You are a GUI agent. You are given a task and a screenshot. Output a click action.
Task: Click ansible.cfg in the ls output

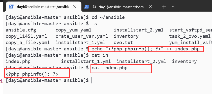tap(21, 30)
